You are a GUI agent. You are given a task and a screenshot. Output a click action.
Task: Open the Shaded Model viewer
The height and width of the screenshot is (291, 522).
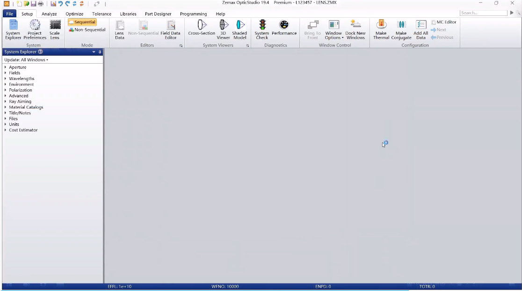[x=239, y=29]
